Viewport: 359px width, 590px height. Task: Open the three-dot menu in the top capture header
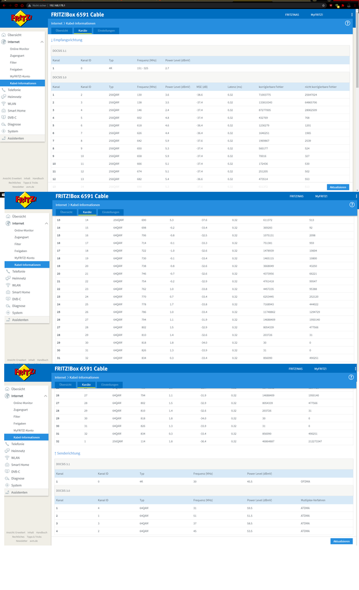(352, 15)
